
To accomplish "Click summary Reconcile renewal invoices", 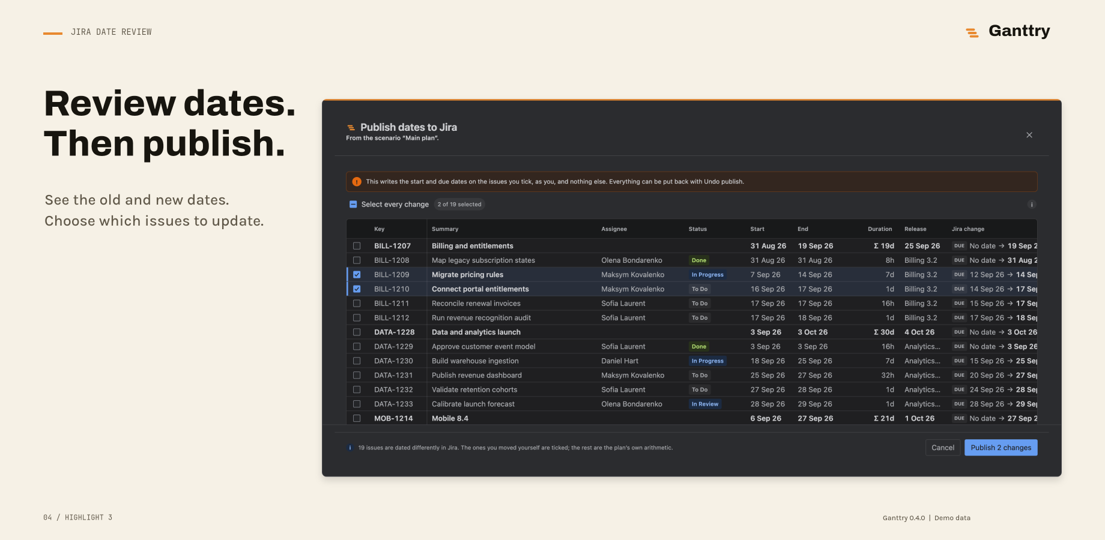I will pos(476,304).
